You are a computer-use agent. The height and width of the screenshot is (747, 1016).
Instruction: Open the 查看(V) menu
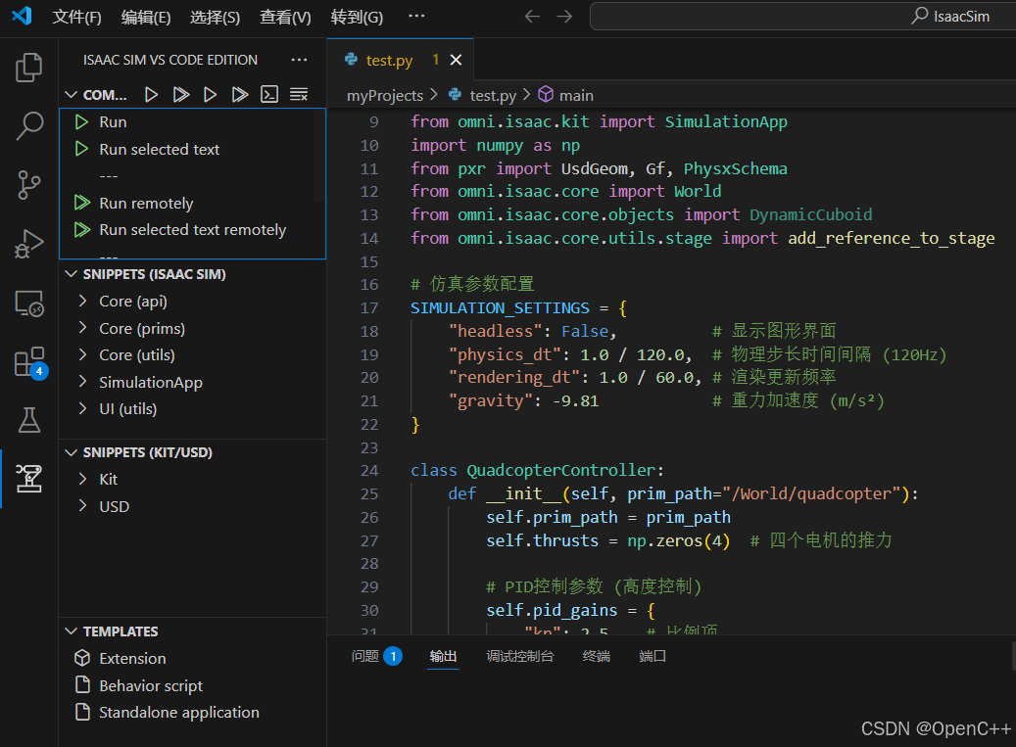point(285,17)
